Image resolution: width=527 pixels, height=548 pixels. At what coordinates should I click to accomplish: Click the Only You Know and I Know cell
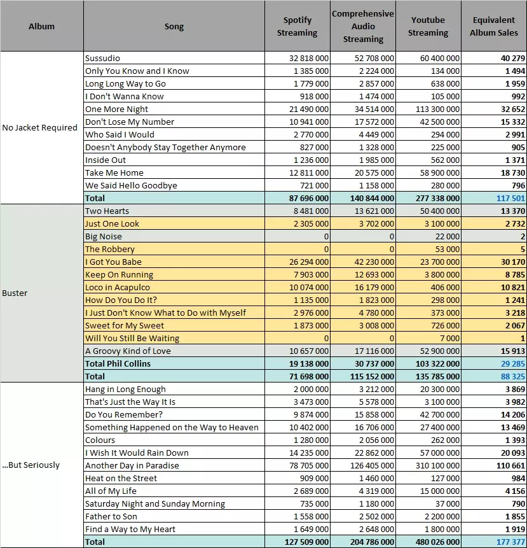coord(174,71)
